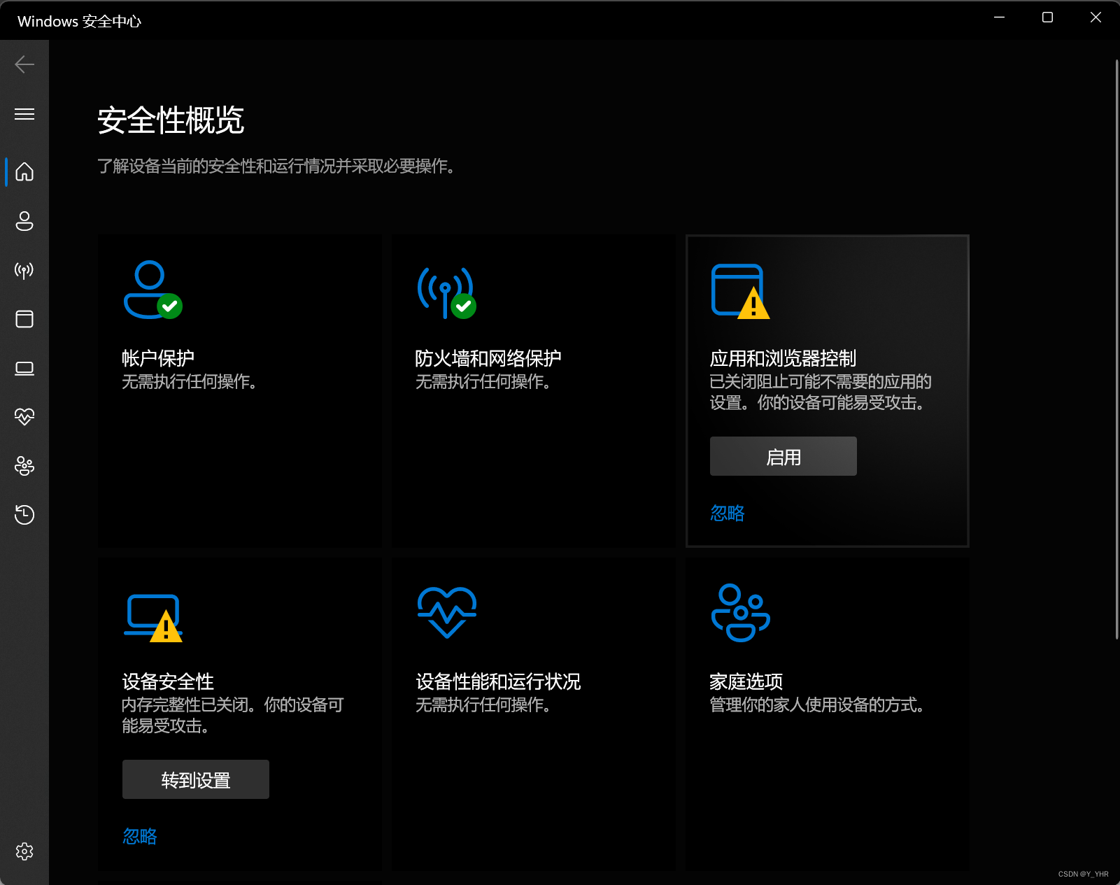Click 转到设置 under 设备安全性
The width and height of the screenshot is (1120, 885).
pyautogui.click(x=195, y=779)
